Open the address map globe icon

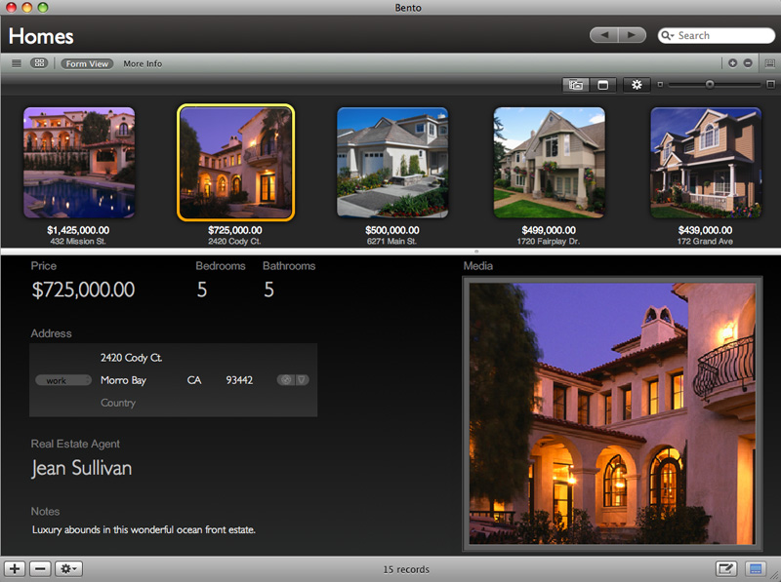286,380
